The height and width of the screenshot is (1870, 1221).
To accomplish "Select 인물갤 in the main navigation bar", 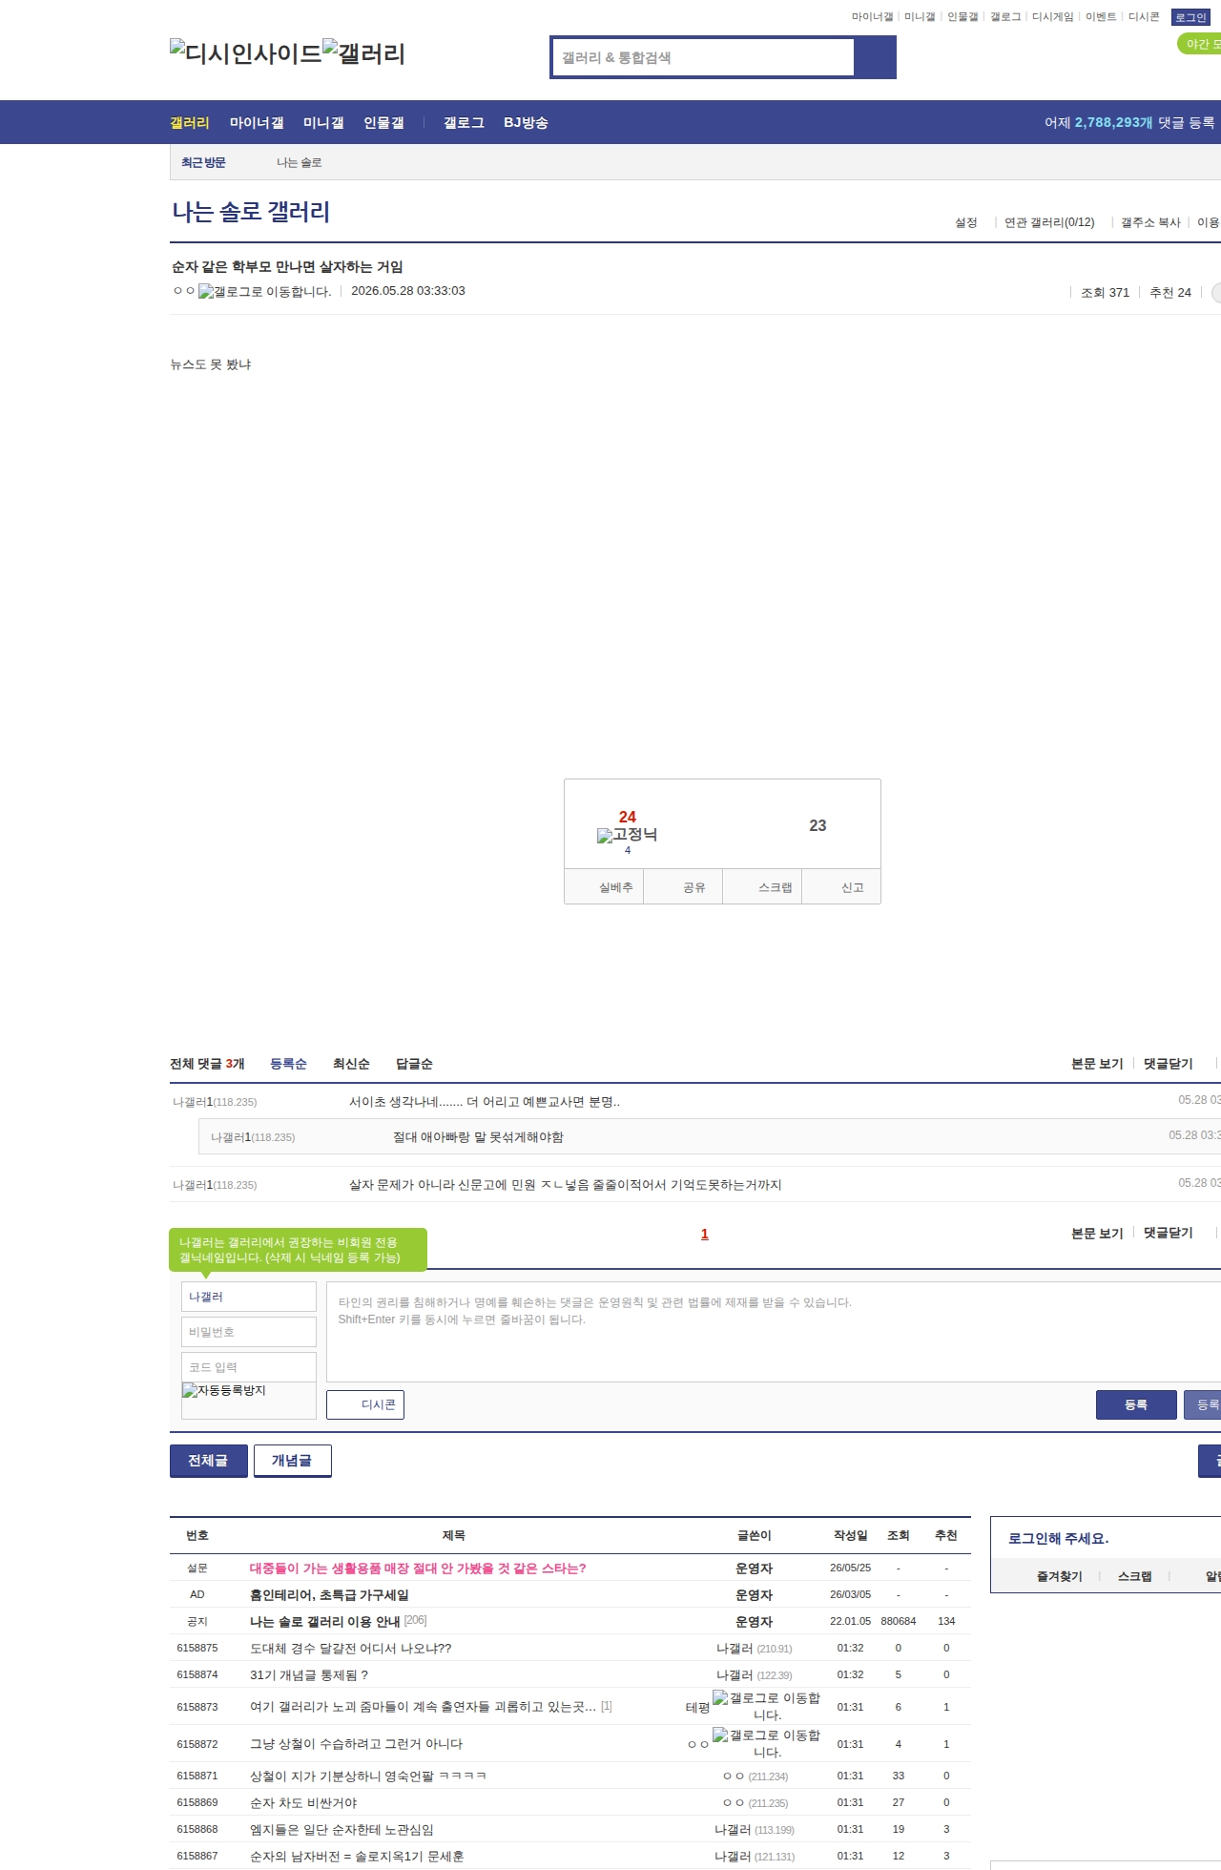I will point(383,122).
